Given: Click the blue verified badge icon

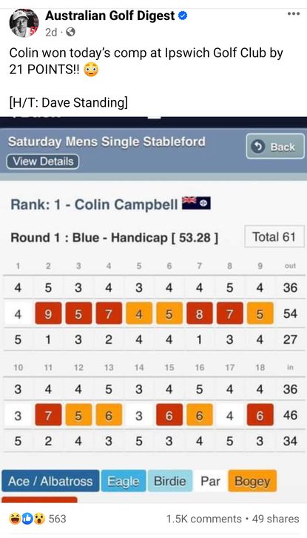Looking at the screenshot, I should tap(183, 16).
